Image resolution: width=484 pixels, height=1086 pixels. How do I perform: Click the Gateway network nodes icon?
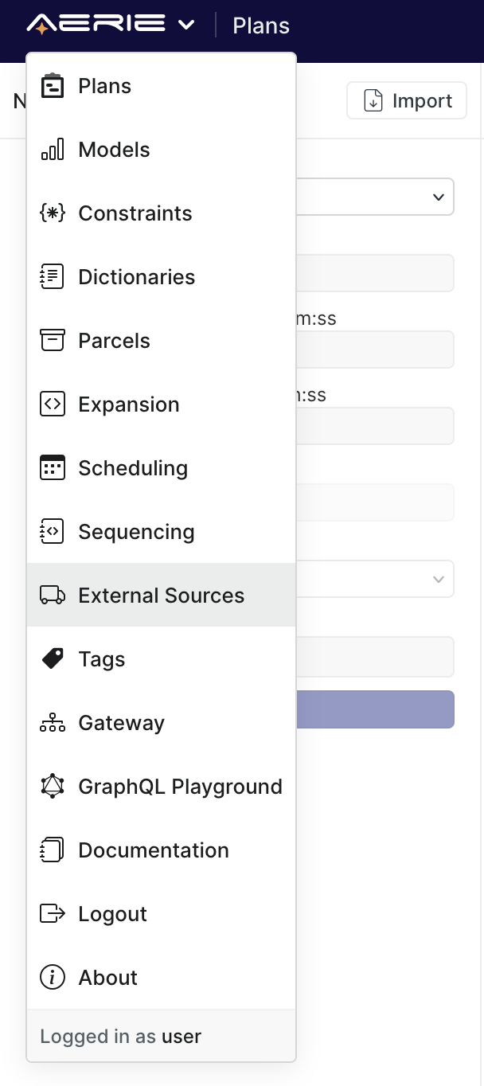[52, 722]
